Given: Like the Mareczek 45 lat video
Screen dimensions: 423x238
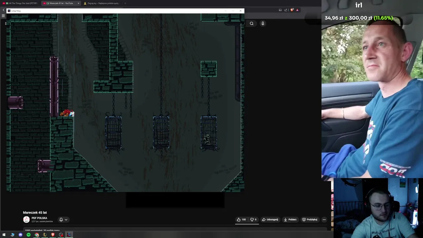Looking at the screenshot, I should point(241,219).
